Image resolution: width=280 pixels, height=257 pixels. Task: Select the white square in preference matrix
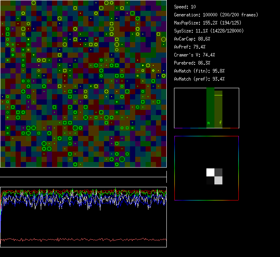pos(210,172)
